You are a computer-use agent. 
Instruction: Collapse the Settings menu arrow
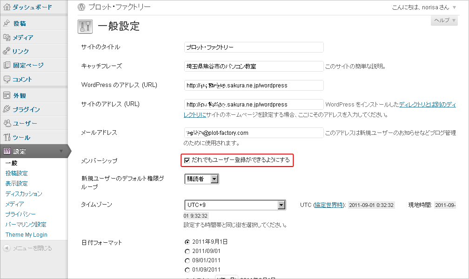point(61,151)
